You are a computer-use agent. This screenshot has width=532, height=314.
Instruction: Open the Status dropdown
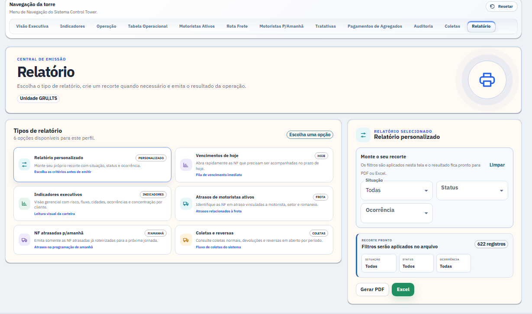point(472,190)
